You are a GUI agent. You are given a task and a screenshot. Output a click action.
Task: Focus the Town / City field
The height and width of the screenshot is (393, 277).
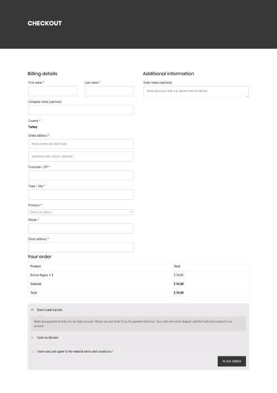[x=81, y=194]
